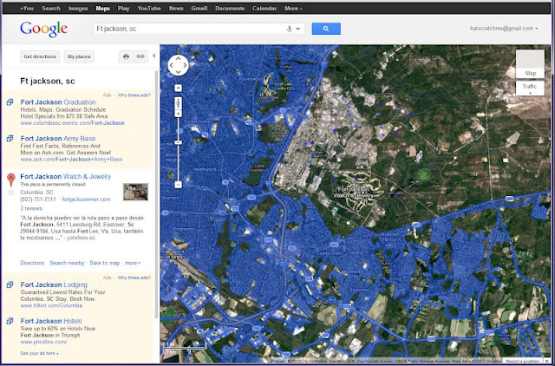
Task: Open YouTube in top bar
Action: coord(149,8)
